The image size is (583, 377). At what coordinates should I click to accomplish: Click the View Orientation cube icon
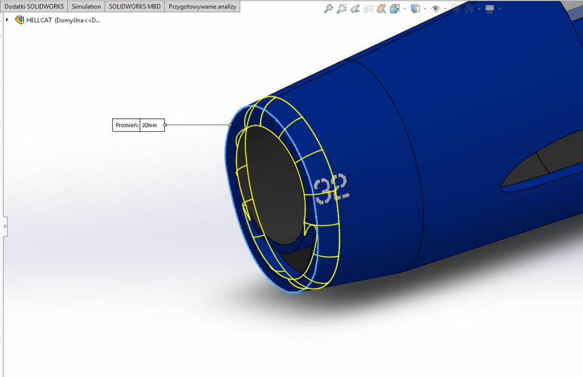pos(395,9)
